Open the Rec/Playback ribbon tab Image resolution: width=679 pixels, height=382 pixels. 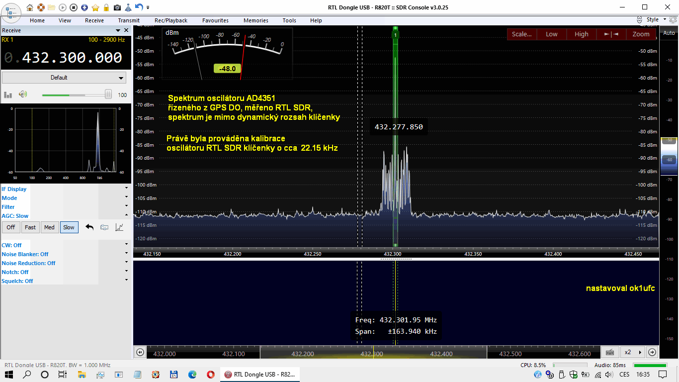(x=171, y=20)
